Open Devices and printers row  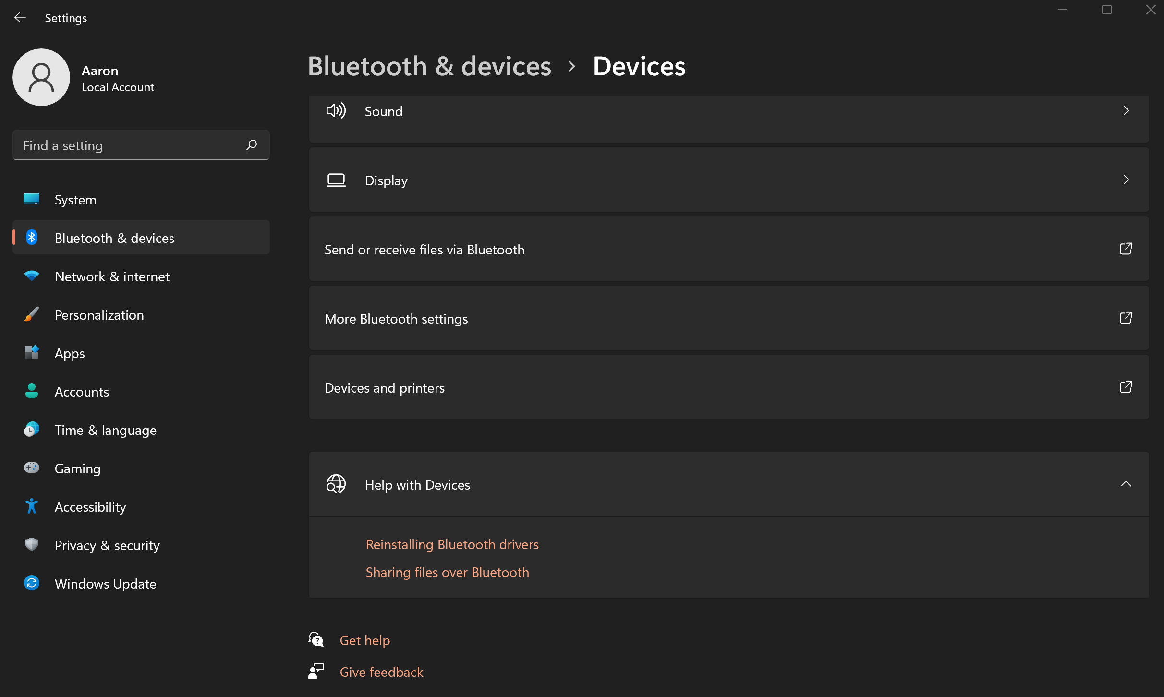pos(729,387)
